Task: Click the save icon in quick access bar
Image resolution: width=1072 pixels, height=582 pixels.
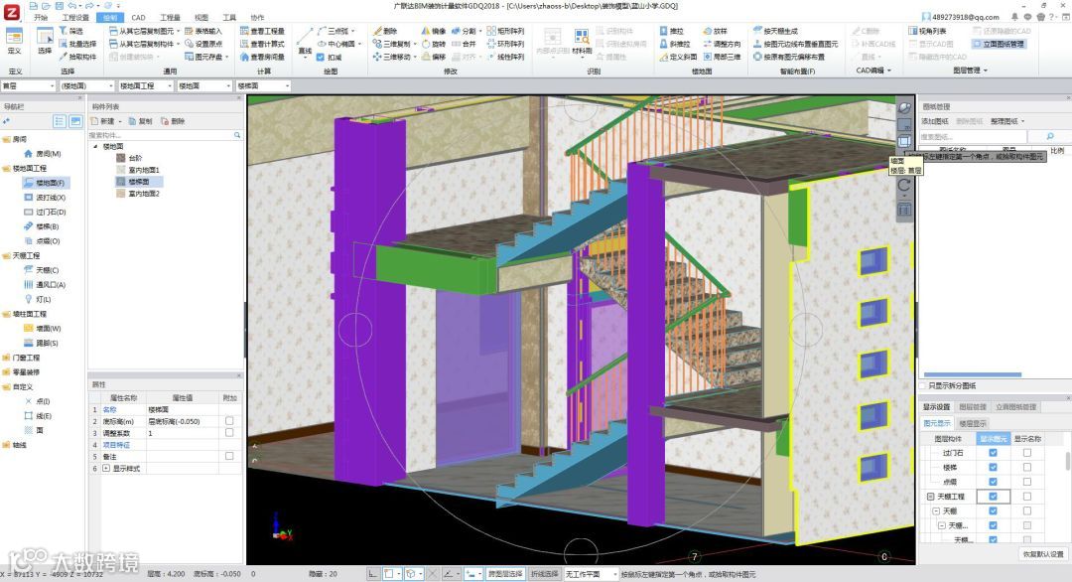Action: [x=60, y=6]
